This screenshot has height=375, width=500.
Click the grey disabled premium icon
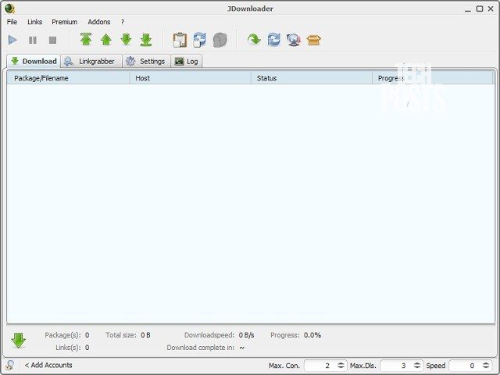[220, 40]
